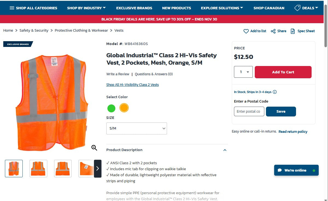
Task: Select the green color option
Action: tap(111, 108)
